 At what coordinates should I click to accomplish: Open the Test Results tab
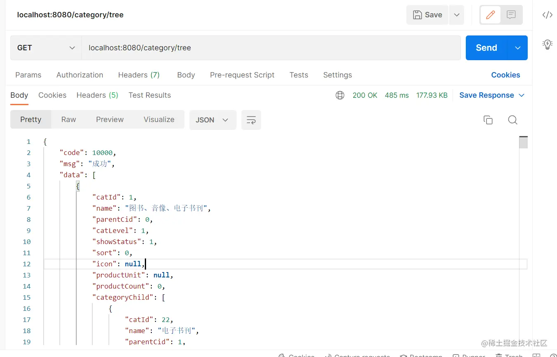tap(150, 95)
